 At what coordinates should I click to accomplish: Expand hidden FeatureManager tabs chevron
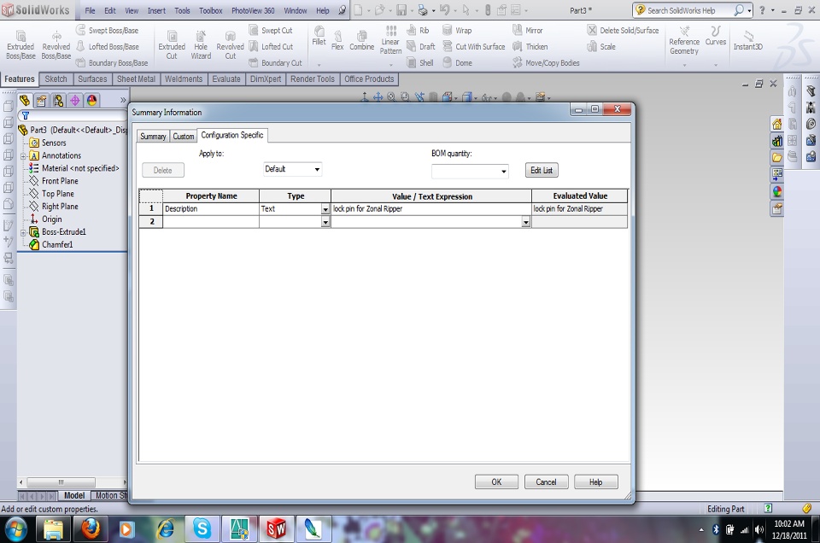pos(123,100)
